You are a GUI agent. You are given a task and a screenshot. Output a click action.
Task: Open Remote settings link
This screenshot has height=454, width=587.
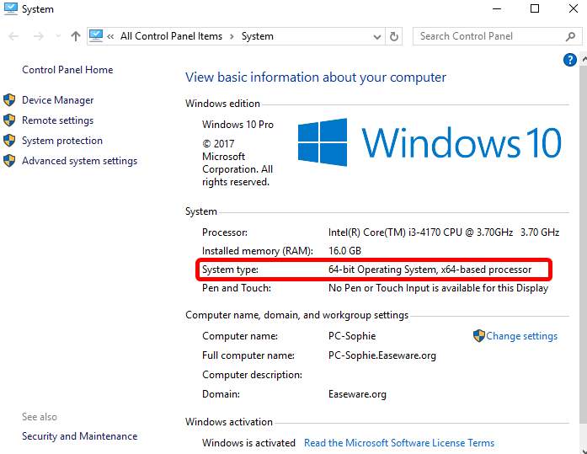pyautogui.click(x=57, y=120)
